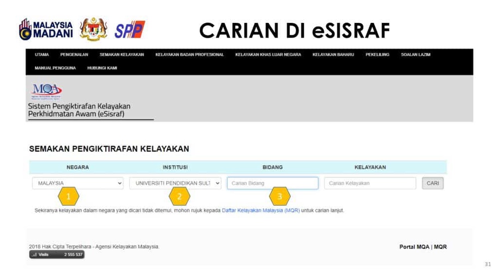This screenshot has width=499, height=280.
Task: Open the PEKELILING menu item
Action: (377, 55)
